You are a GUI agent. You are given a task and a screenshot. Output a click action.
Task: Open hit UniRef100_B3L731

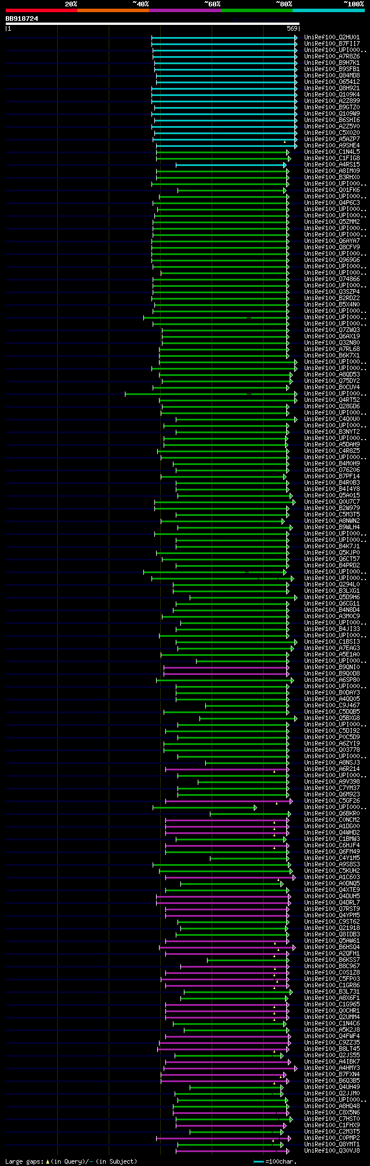(332, 991)
